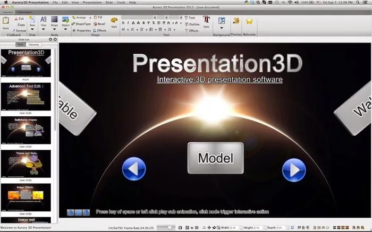Insert a Shape node
372x232 pixels.
pos(54,21)
